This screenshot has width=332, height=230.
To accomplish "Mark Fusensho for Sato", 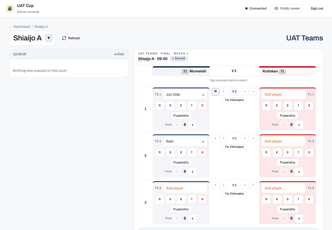I will (x=181, y=162).
